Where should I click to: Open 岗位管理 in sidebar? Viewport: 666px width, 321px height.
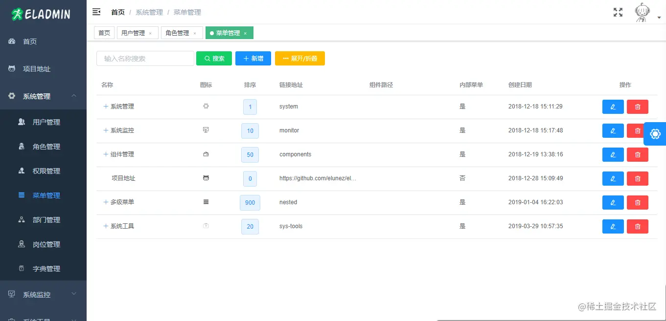(x=43, y=244)
